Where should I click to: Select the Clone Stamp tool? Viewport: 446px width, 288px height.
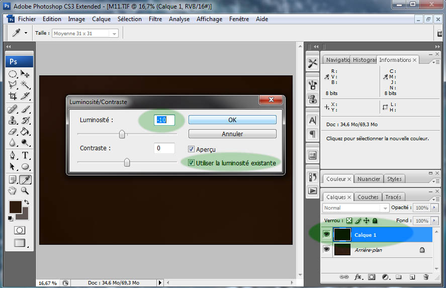click(x=13, y=120)
